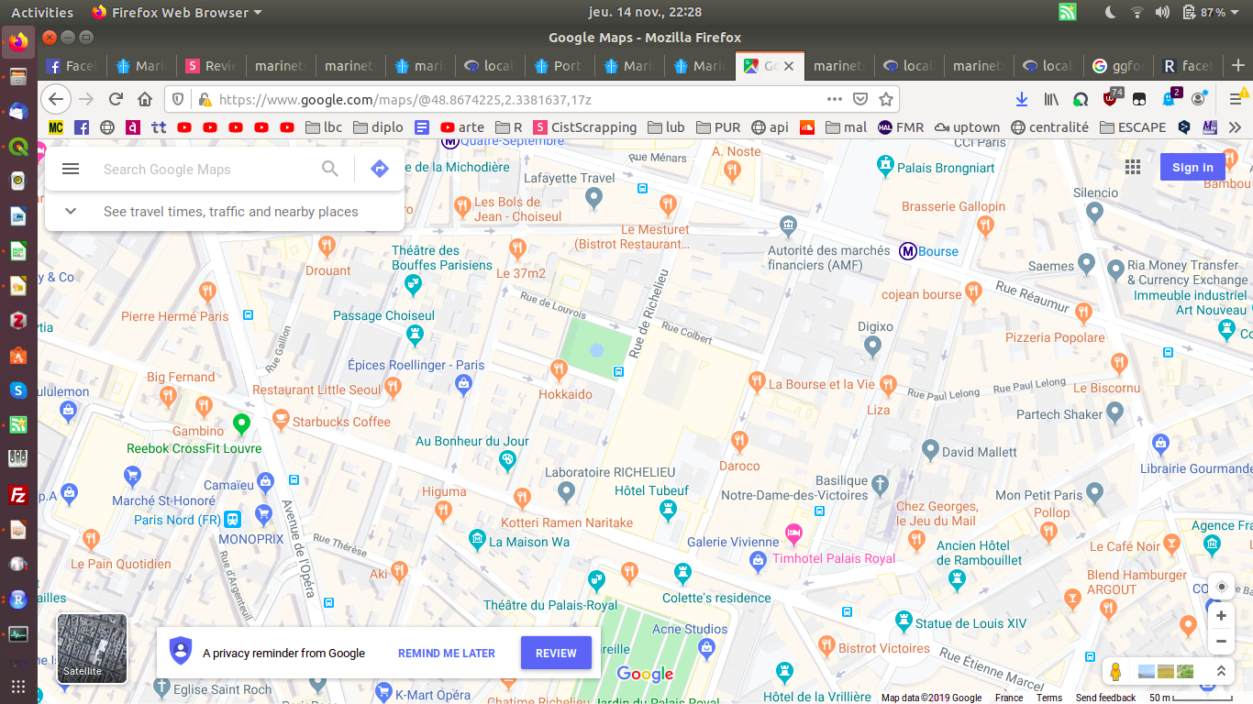Show more bookmarks with the chevron
This screenshot has width=1253, height=704.
click(1236, 127)
